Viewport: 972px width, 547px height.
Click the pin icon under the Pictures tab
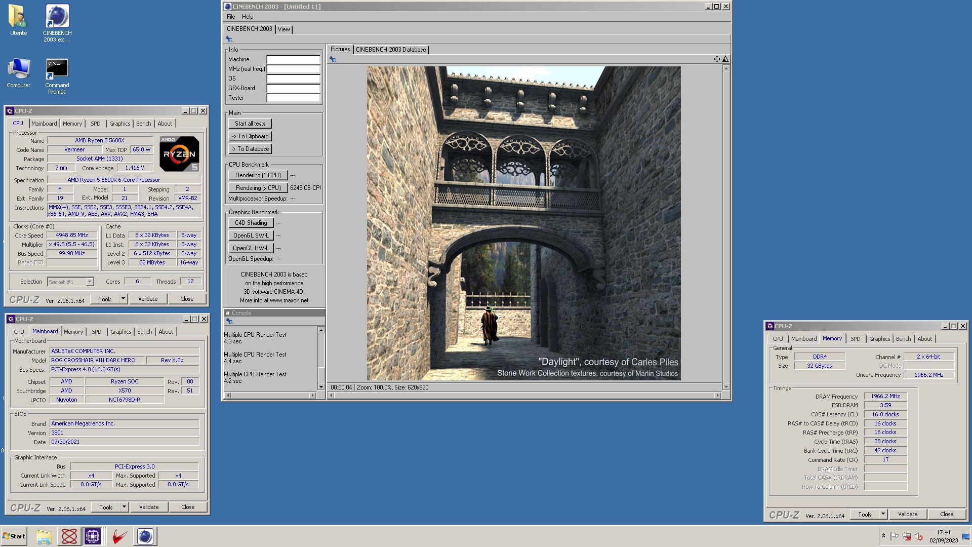pyautogui.click(x=333, y=59)
